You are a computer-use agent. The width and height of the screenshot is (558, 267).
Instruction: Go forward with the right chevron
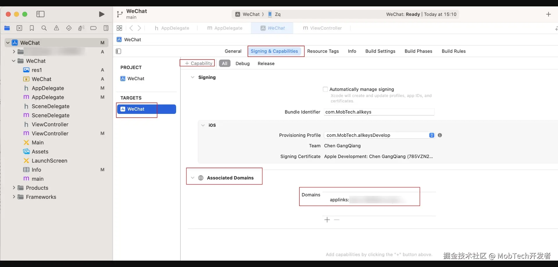tap(139, 28)
